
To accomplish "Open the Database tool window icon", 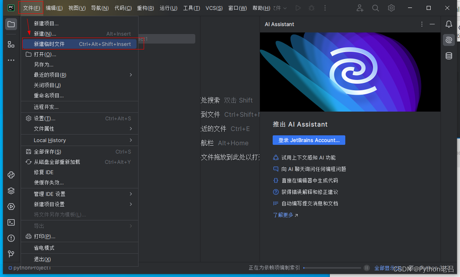I will [x=449, y=55].
